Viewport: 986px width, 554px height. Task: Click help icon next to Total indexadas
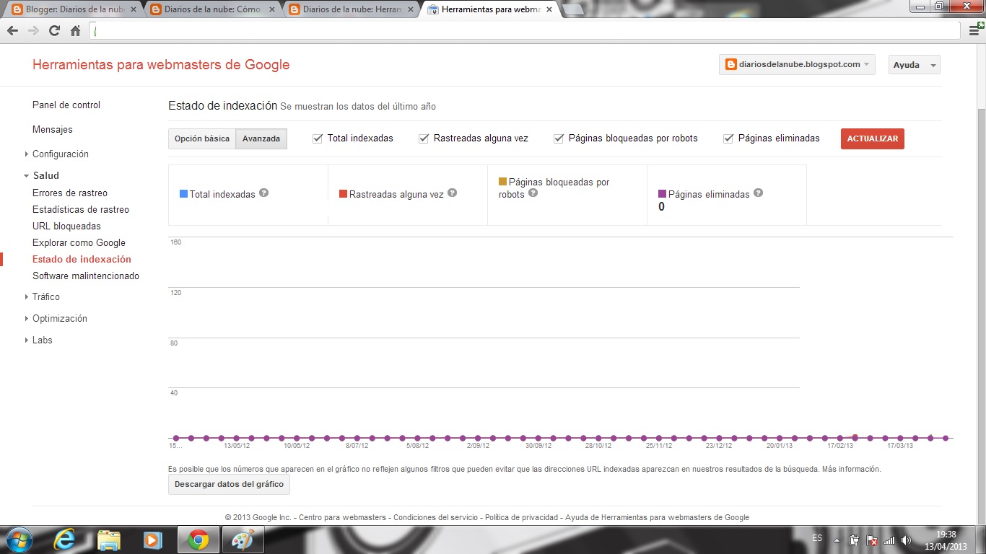click(264, 193)
